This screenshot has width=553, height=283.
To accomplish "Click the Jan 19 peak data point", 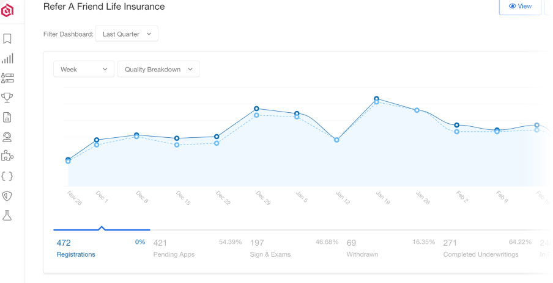I will [x=376, y=99].
